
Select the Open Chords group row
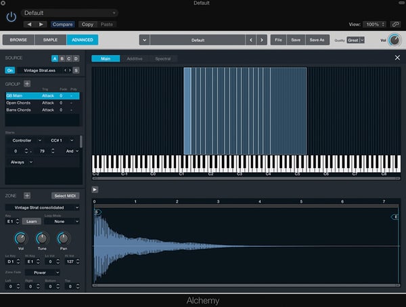[x=43, y=103]
